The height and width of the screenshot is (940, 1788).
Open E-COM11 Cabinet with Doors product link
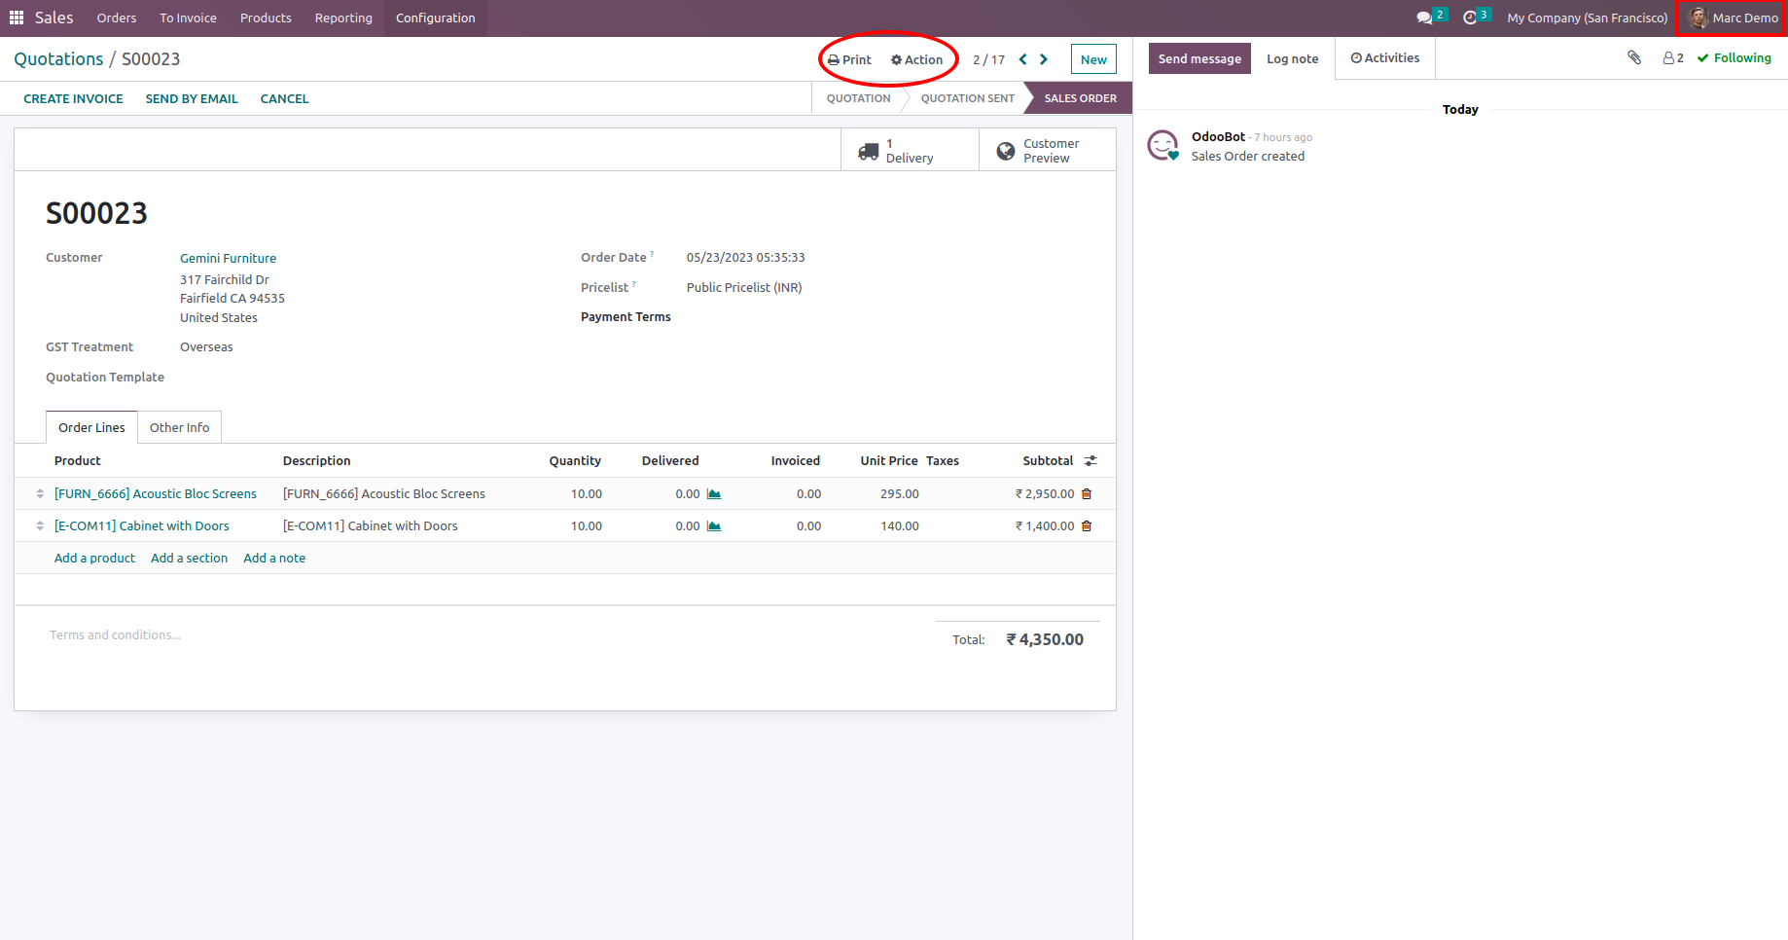[142, 526]
